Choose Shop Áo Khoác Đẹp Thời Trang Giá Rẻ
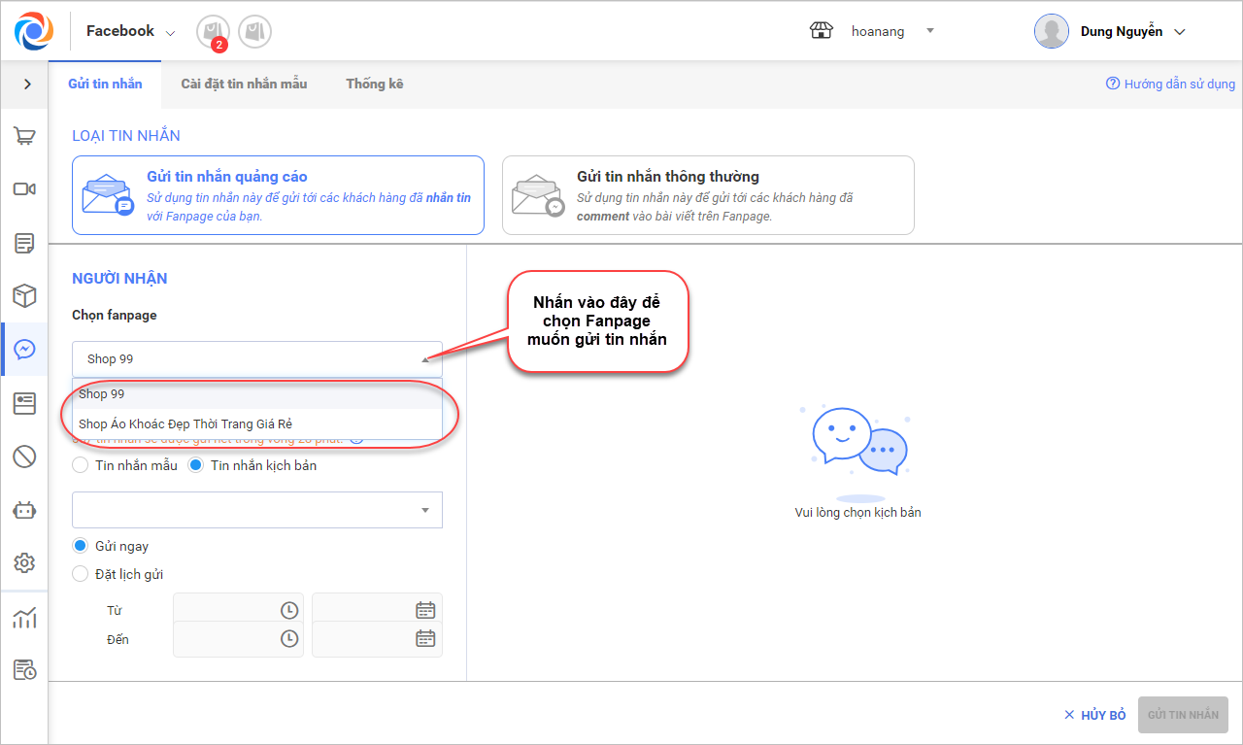1243x745 pixels. click(185, 423)
